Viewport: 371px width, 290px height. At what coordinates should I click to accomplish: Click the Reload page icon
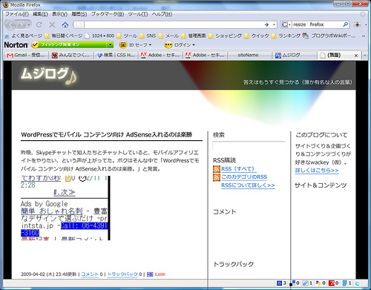pos(39,24)
